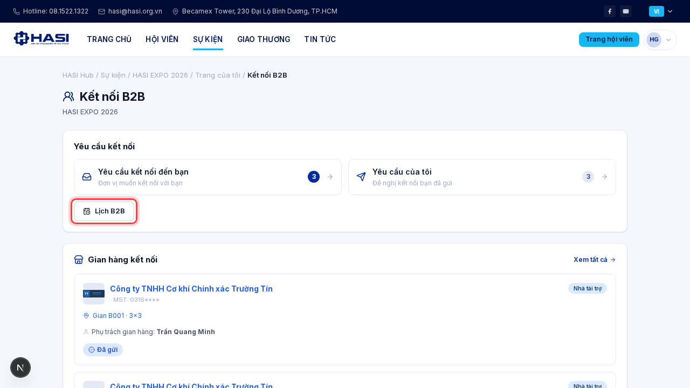Open the Next.js dev tools N icon
690x388 pixels.
coord(20,368)
